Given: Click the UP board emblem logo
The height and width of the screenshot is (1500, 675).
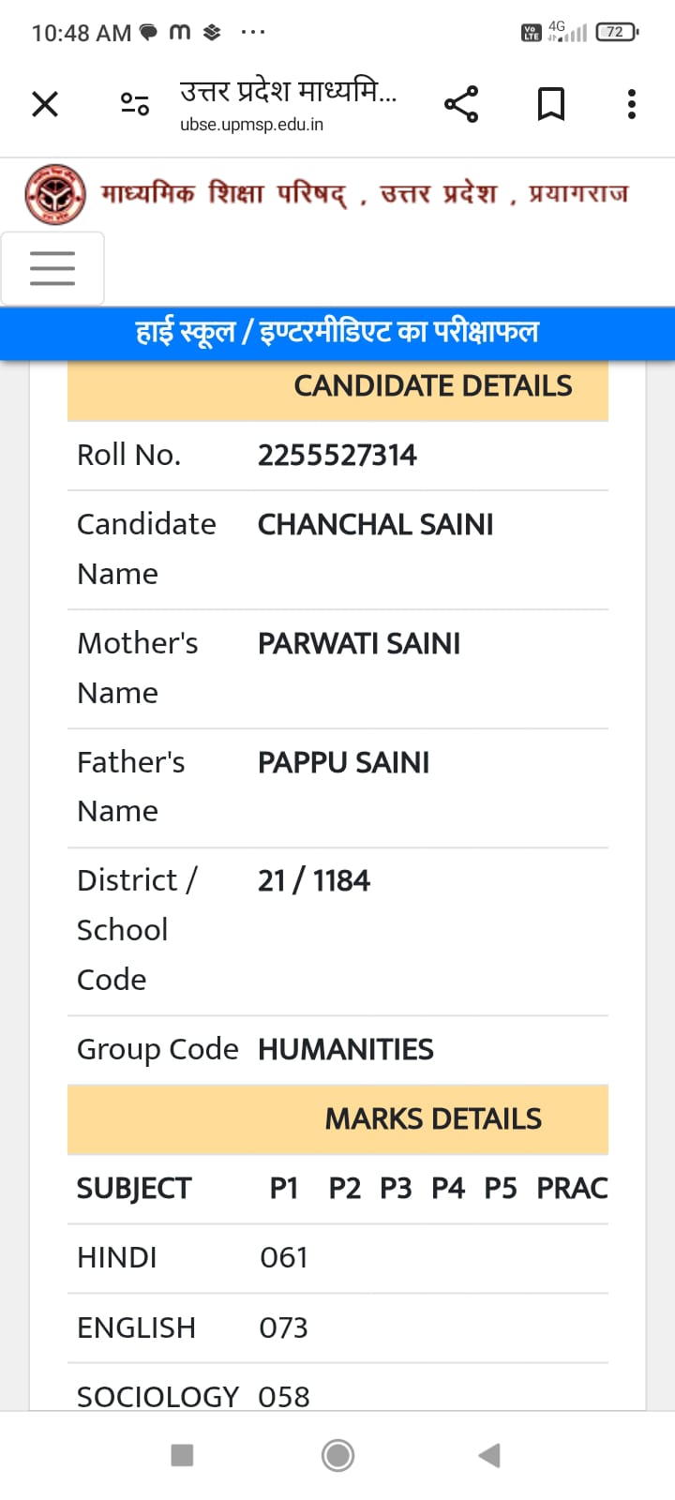Looking at the screenshot, I should 55,194.
